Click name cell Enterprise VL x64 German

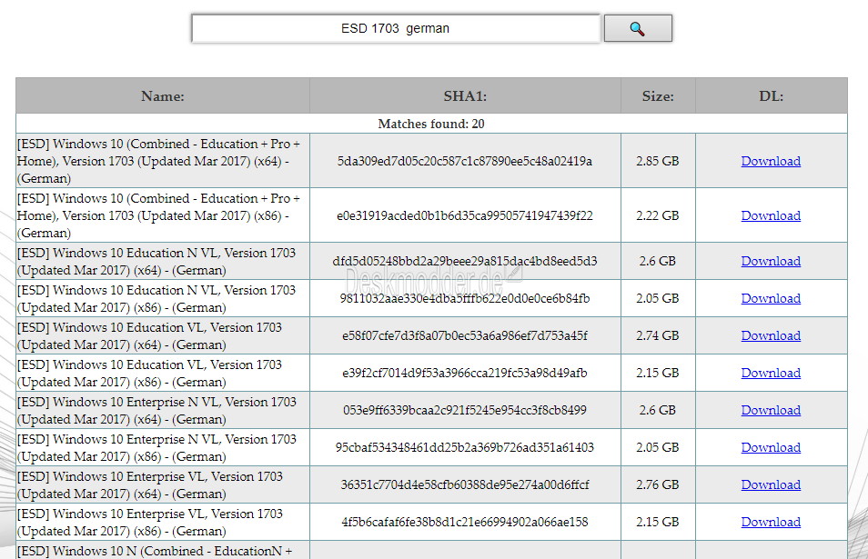pyautogui.click(x=163, y=484)
